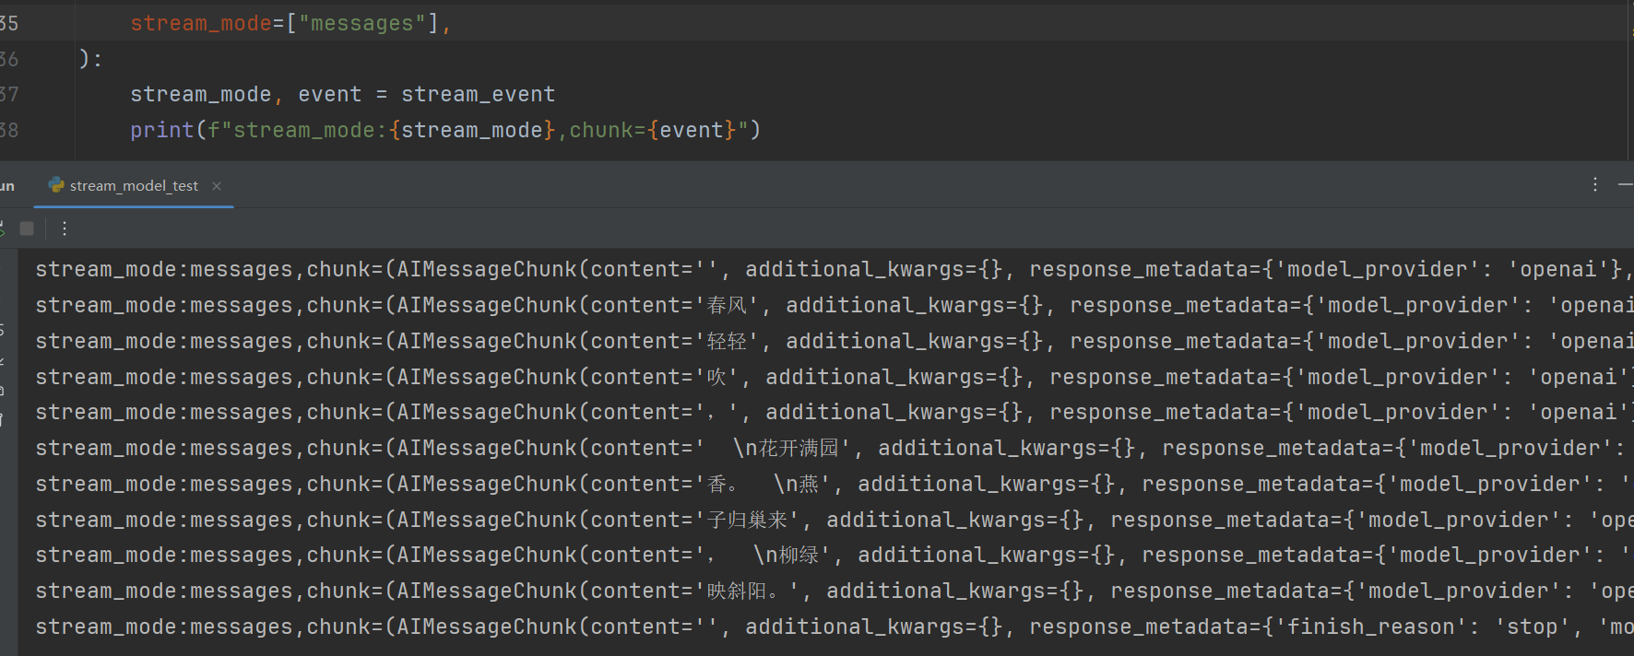
Task: Click the stream_mode=["messages"] code line
Action: (290, 23)
